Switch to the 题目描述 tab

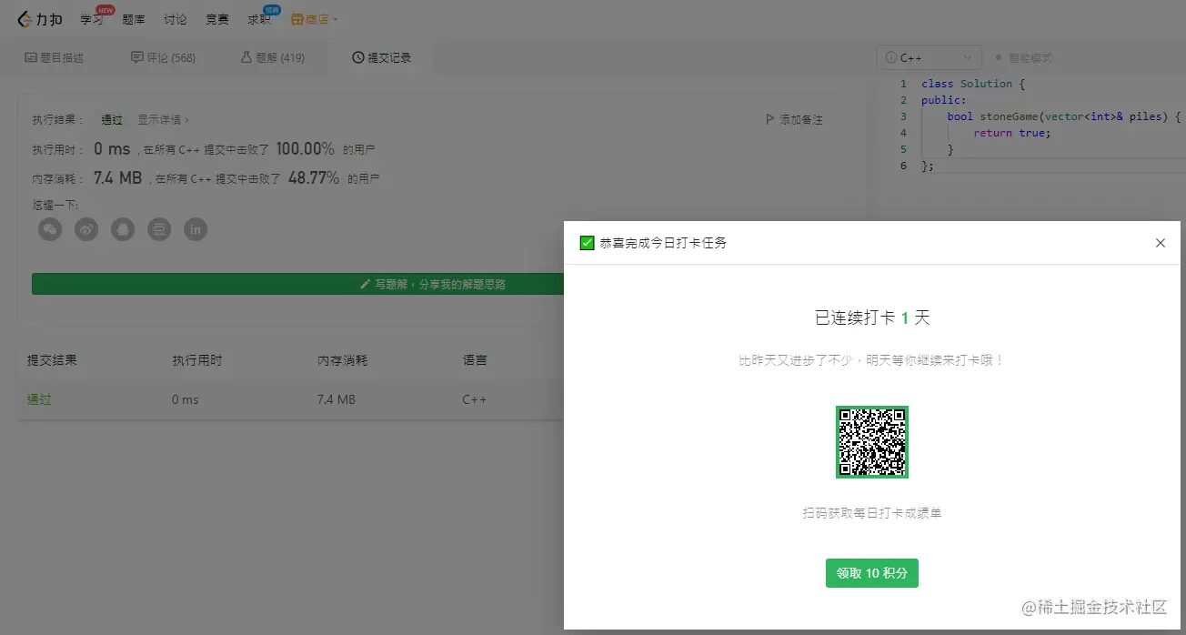point(54,57)
